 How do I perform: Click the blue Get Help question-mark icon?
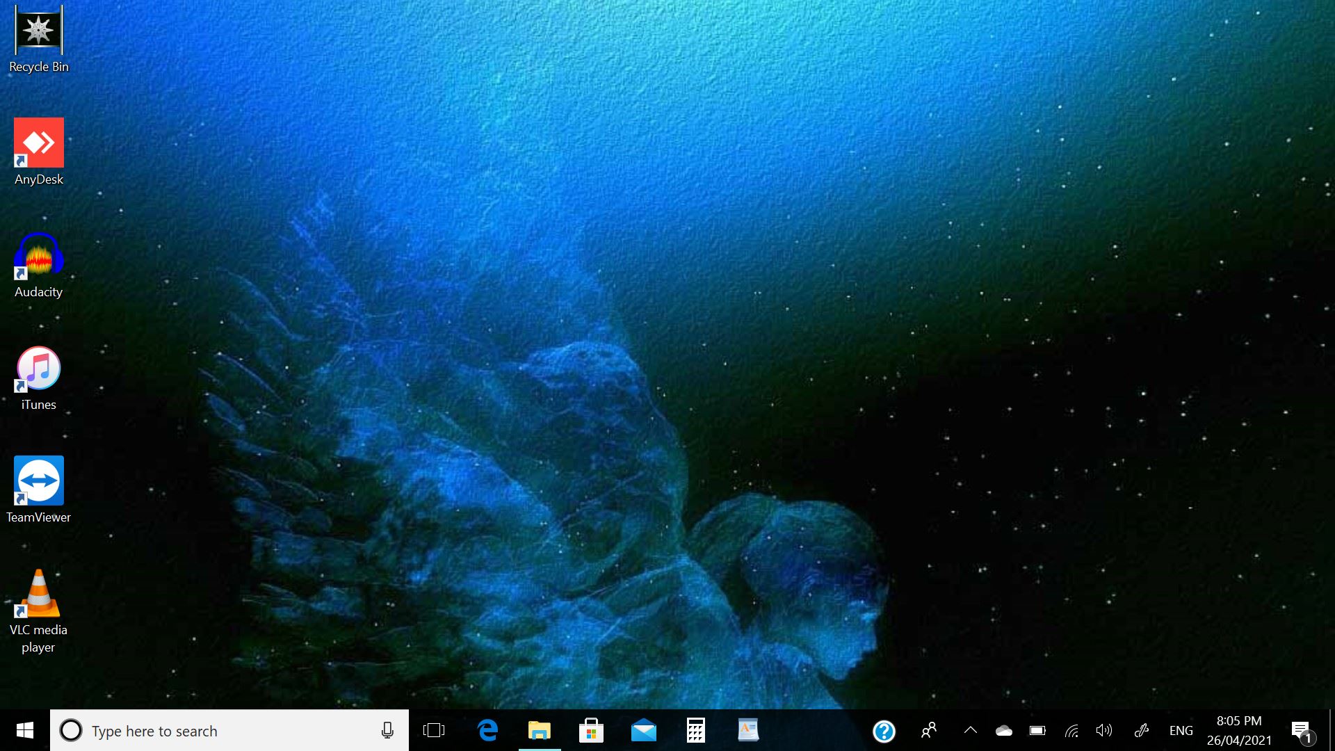[x=884, y=732]
